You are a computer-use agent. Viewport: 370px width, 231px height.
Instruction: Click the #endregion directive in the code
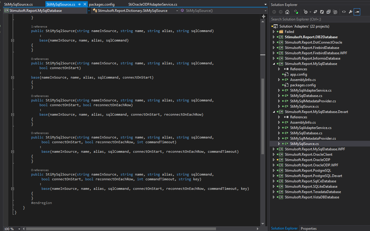pos(42,203)
